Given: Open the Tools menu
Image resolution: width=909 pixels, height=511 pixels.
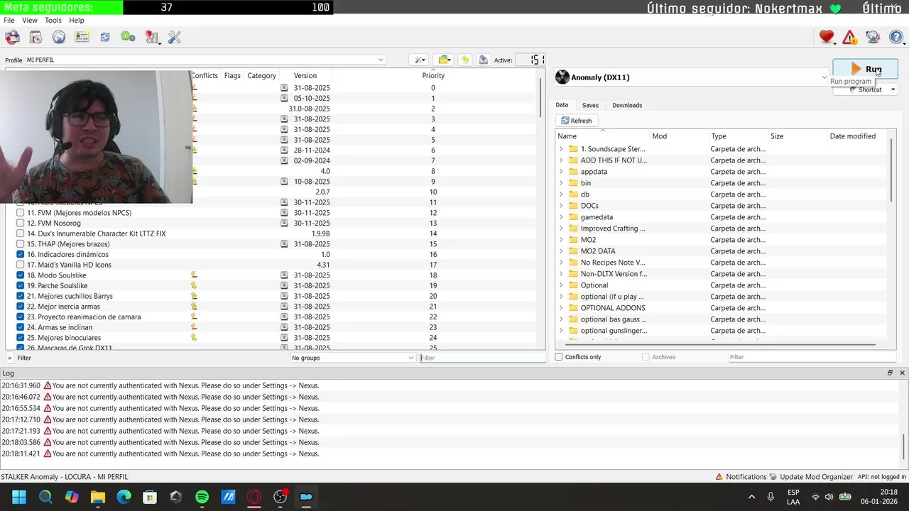Looking at the screenshot, I should (x=53, y=21).
